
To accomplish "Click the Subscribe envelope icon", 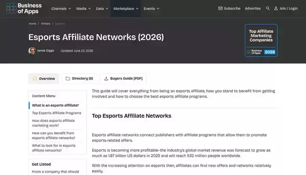I will point(220,9).
